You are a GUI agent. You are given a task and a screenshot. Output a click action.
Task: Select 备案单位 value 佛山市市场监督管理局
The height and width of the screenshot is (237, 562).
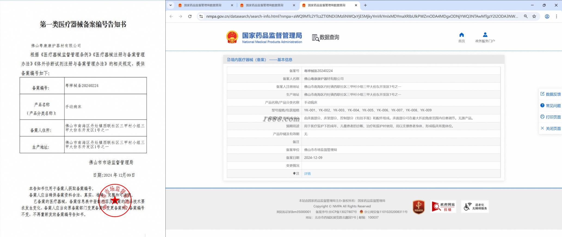(320, 150)
